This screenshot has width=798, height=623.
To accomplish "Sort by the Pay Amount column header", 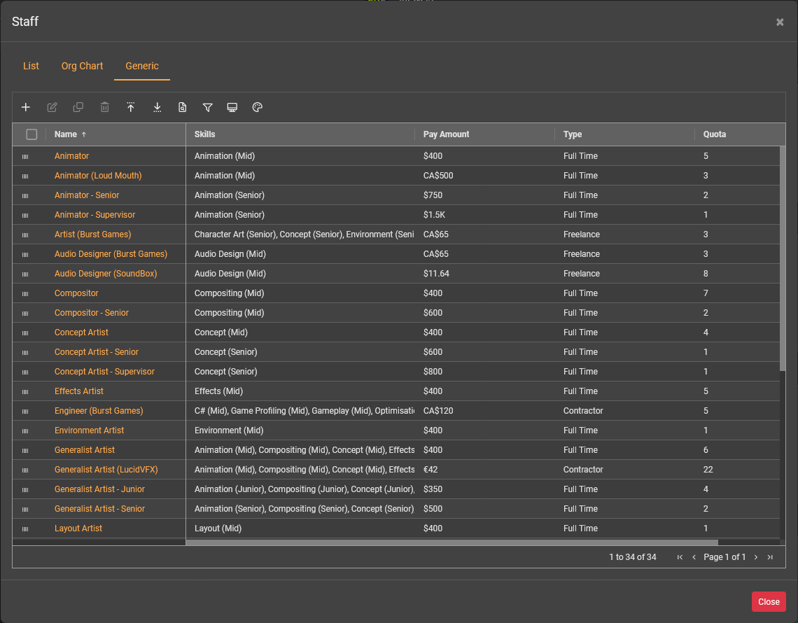I will (x=447, y=134).
